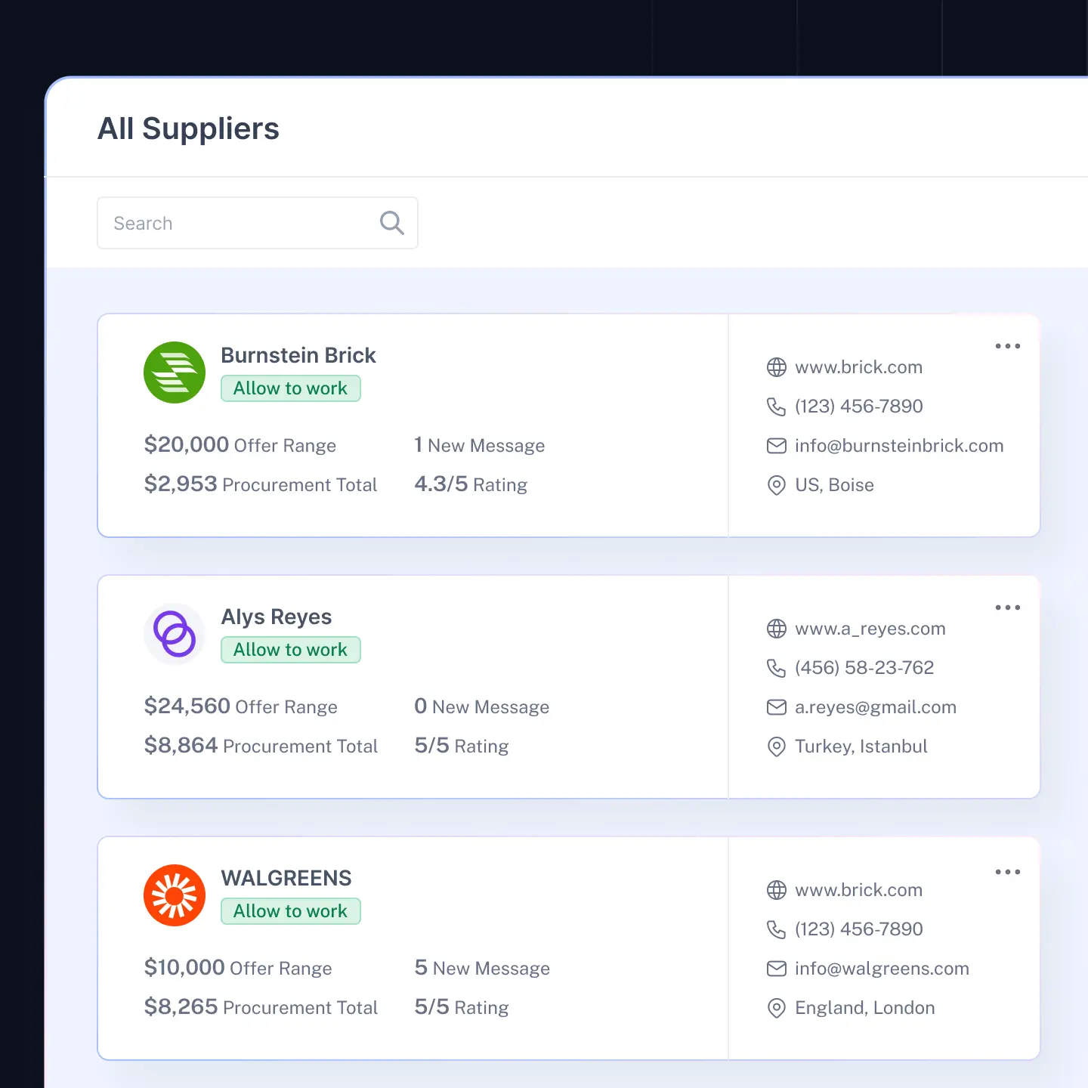Toggle Allow to work for WALGREENS
Viewport: 1088px width, 1088px height.
[291, 911]
